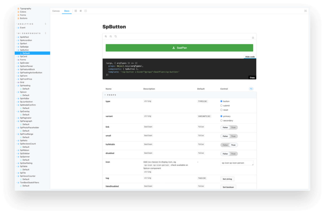Zoom out of the story preview
The image size is (325, 214).
click(111, 36)
